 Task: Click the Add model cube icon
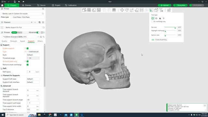coord(84,10)
